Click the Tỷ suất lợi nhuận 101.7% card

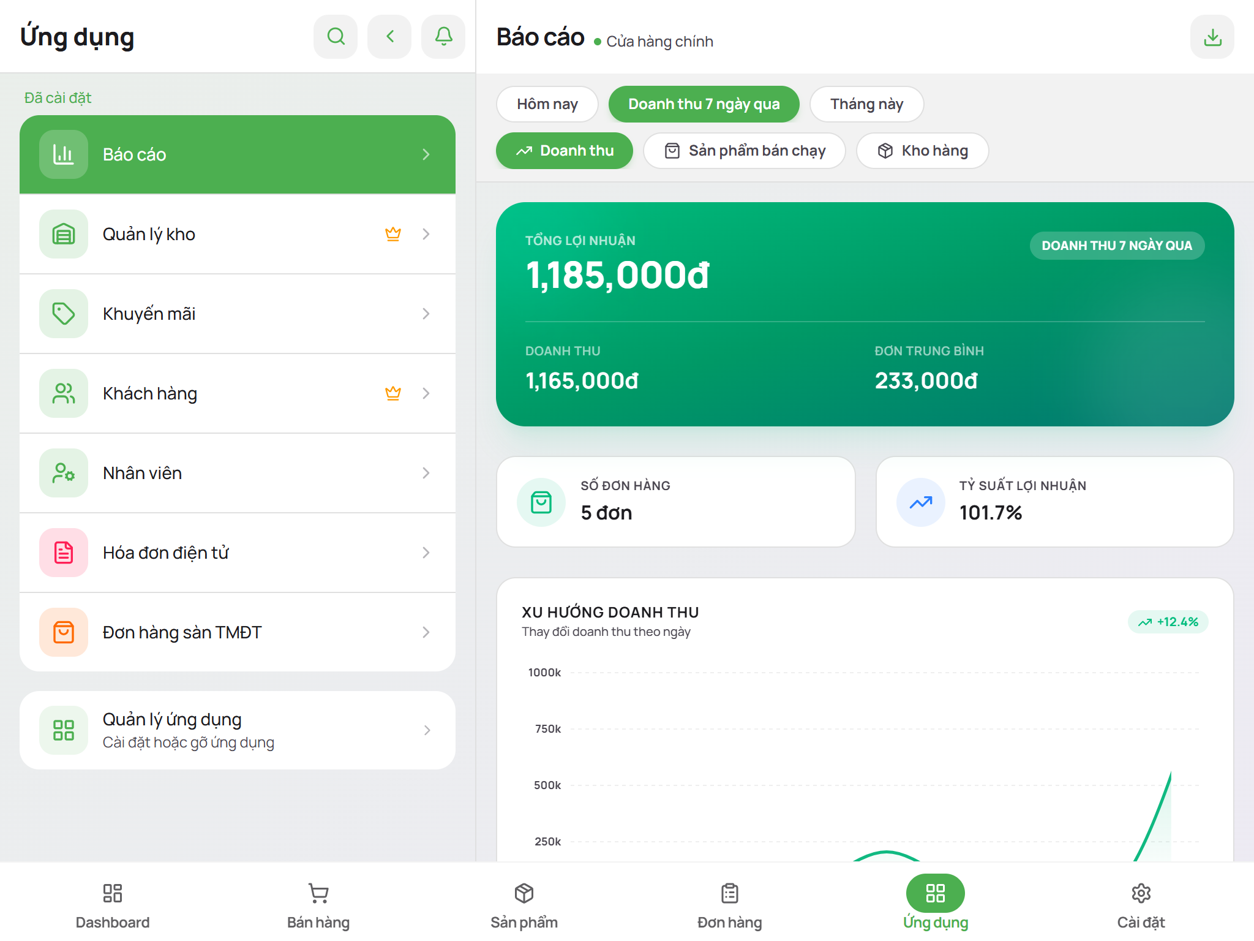1055,502
